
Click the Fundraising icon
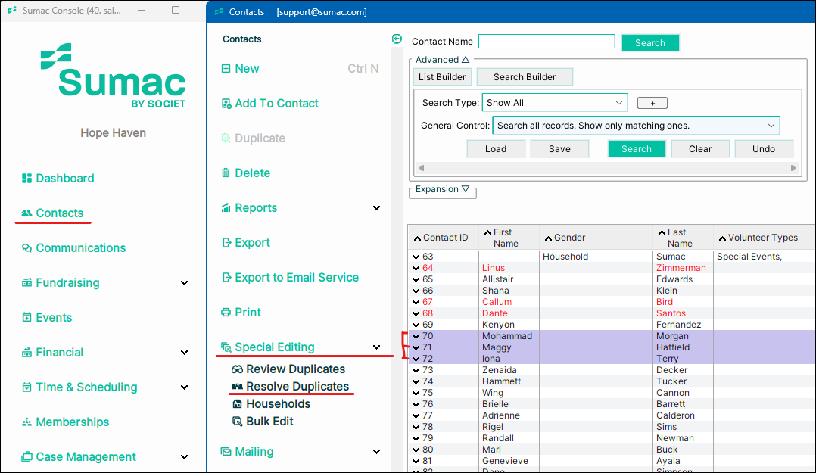pyautogui.click(x=26, y=283)
